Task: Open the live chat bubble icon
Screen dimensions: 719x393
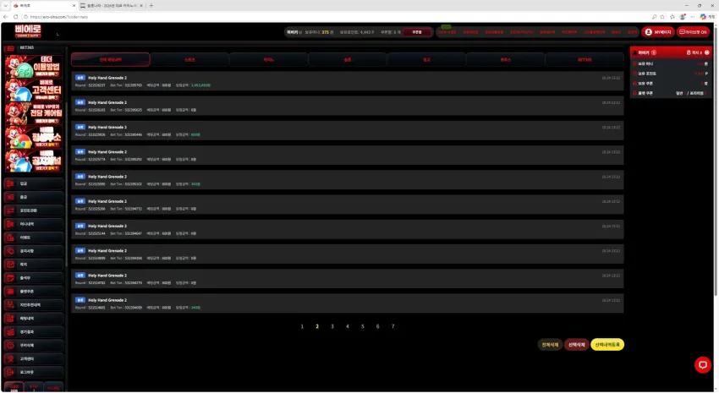Action: 702,365
